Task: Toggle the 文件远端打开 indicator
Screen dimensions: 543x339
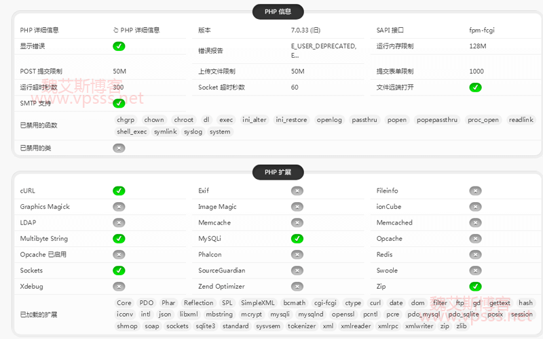Action: point(475,87)
